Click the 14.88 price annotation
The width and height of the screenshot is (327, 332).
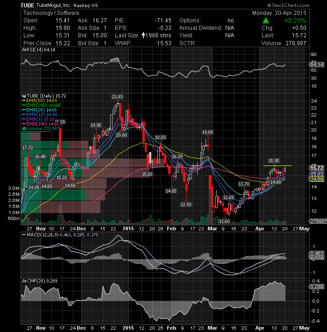[x=276, y=182]
